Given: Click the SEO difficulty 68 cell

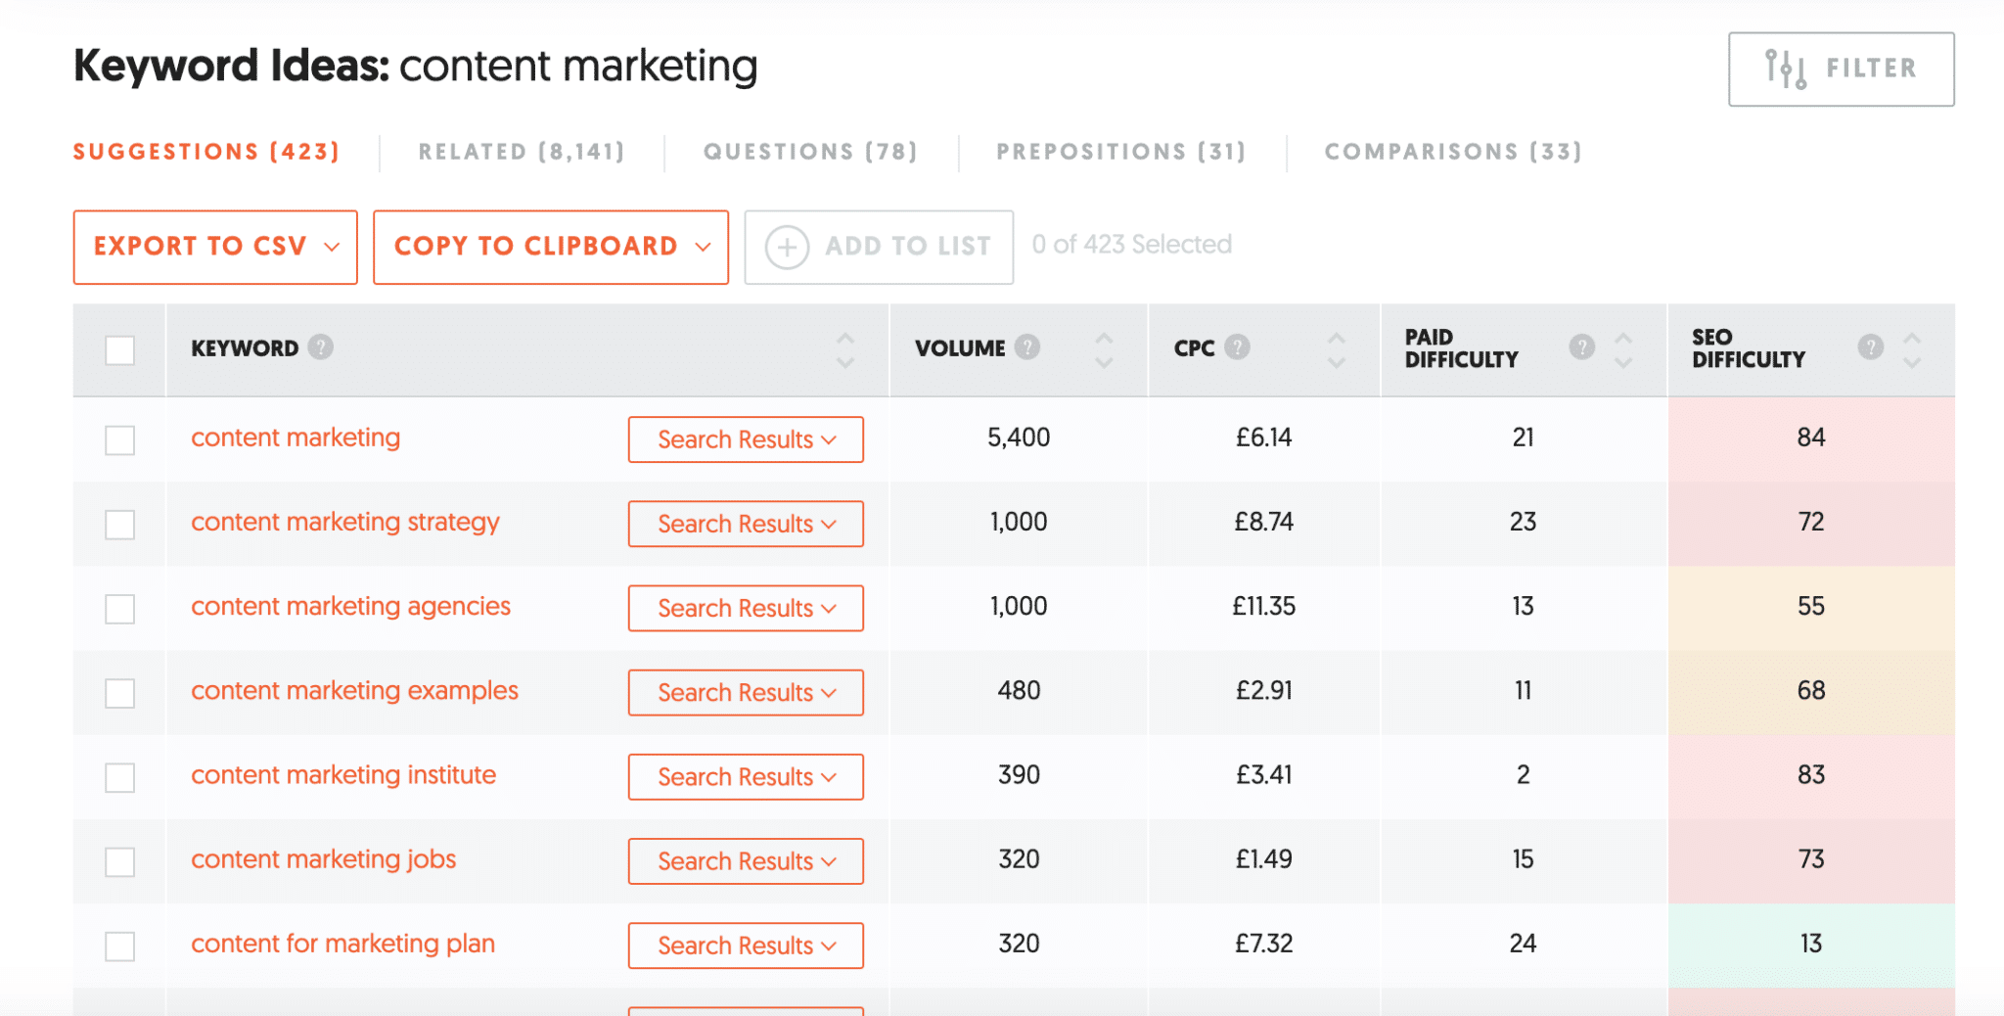Looking at the screenshot, I should (1811, 691).
